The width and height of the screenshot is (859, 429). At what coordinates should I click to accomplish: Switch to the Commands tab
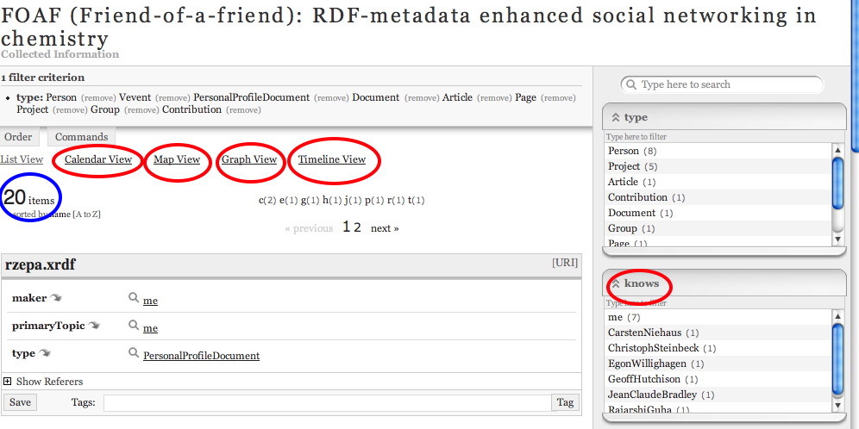pos(82,137)
